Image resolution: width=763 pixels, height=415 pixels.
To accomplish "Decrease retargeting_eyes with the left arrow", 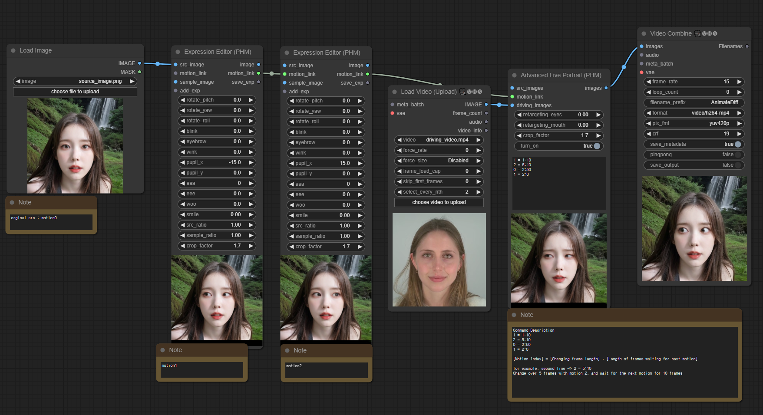I will point(519,115).
